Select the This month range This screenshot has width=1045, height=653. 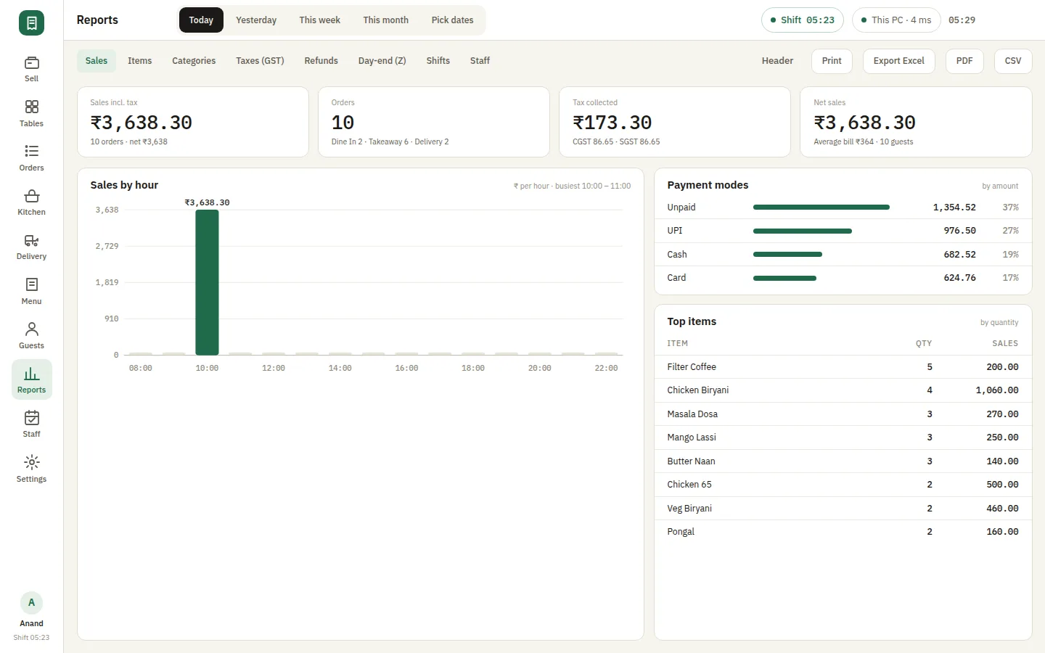(385, 20)
